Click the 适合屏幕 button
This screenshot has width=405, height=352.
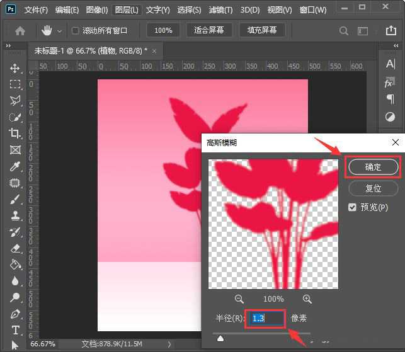209,30
